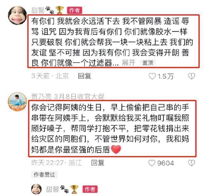Tap the trophy badge in the bottom reply
This screenshot has width=204, height=196.
(74, 189)
